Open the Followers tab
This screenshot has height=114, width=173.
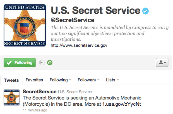(87, 80)
